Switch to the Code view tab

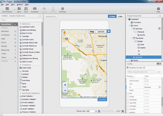120,16
